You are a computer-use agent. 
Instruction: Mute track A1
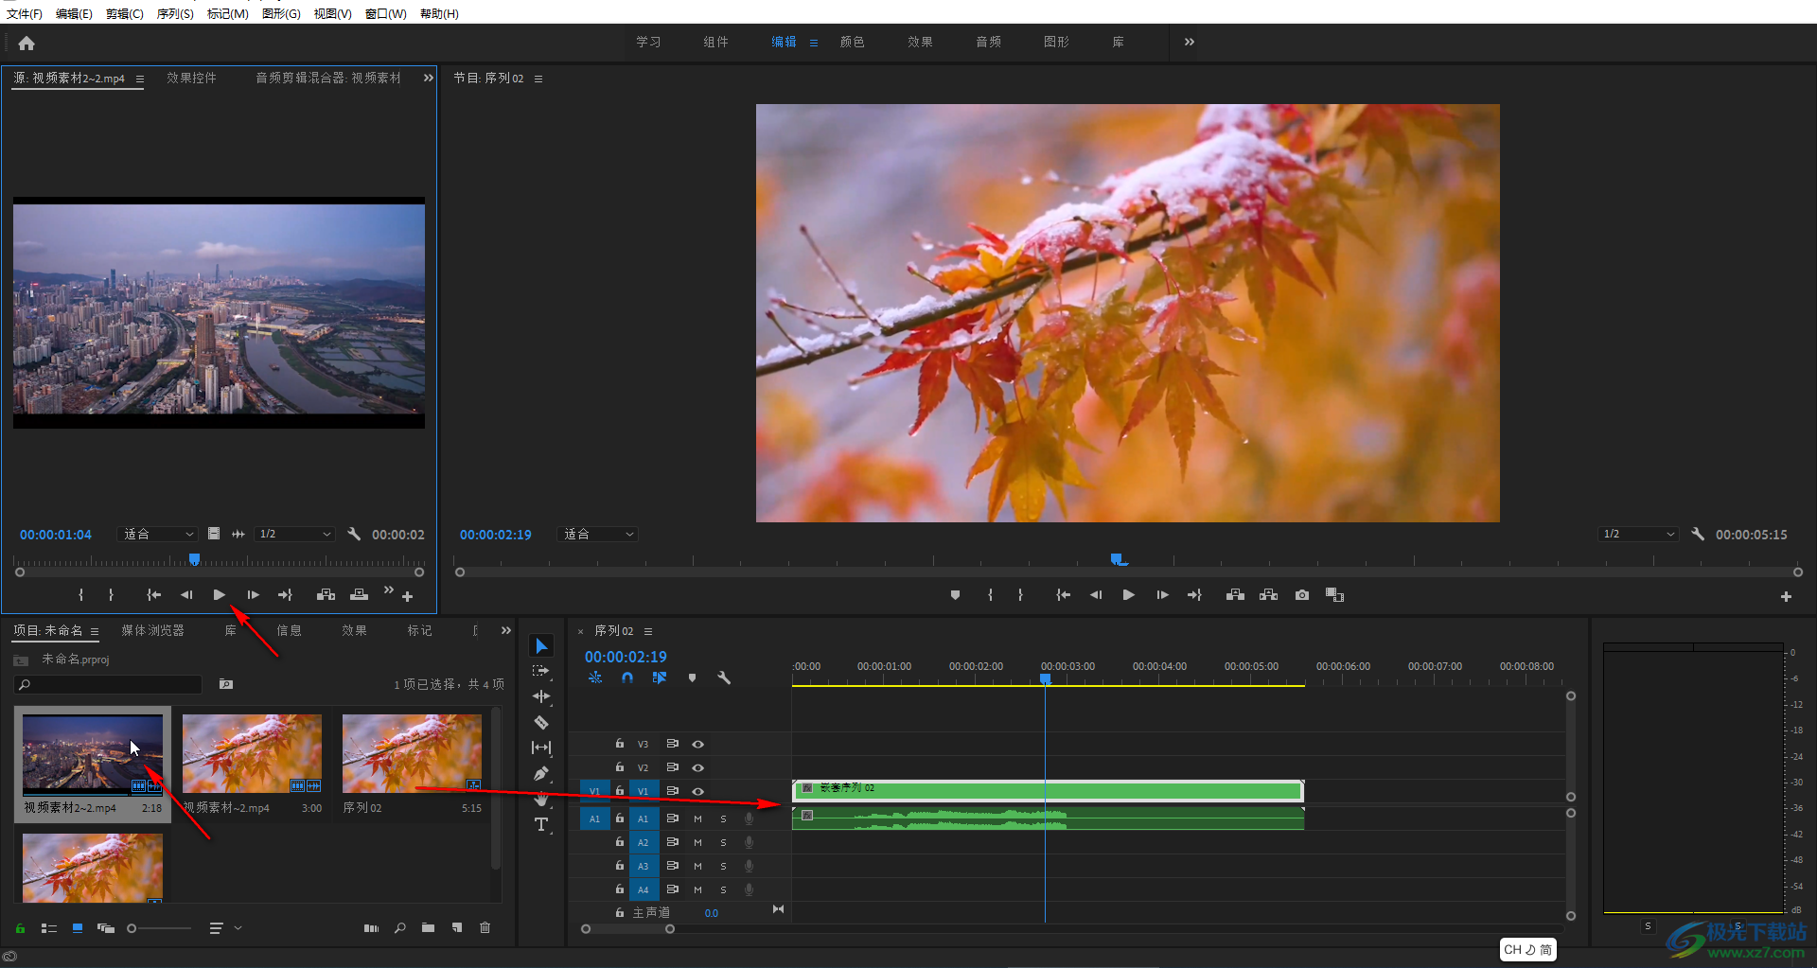pos(697,819)
